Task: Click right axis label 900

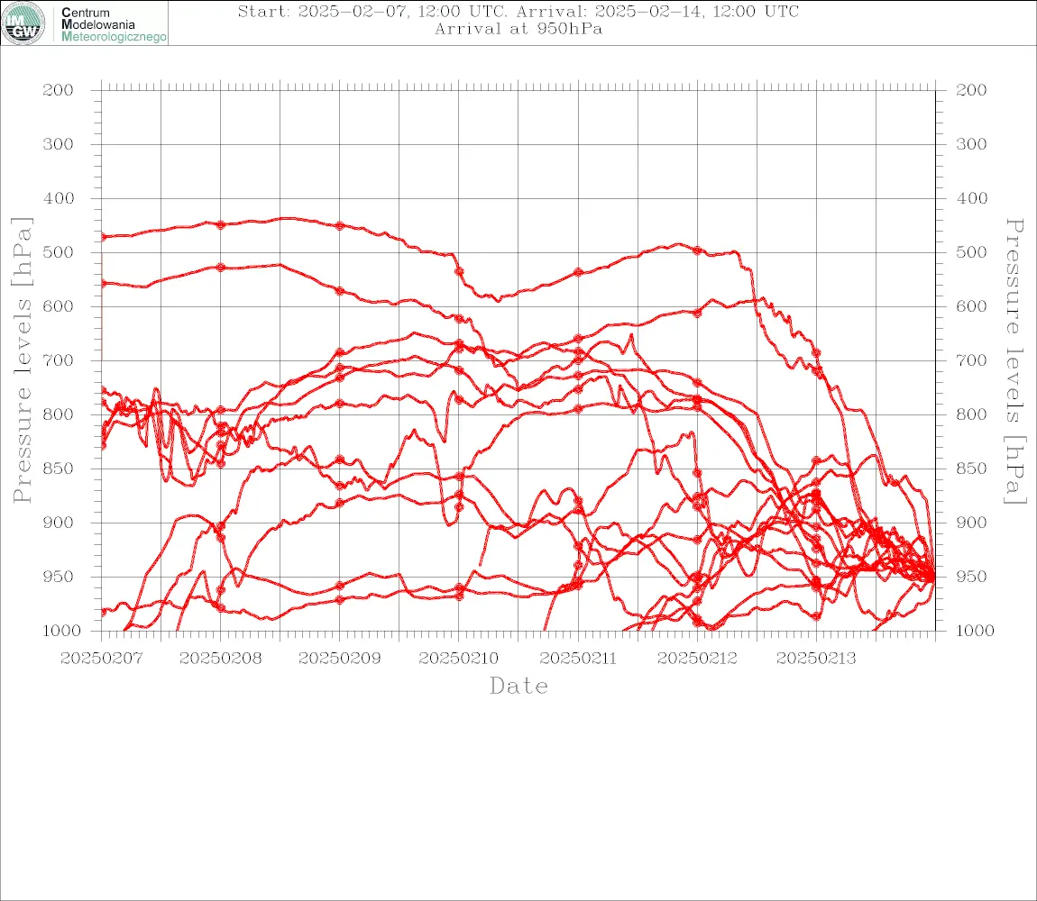Action: pos(971,523)
